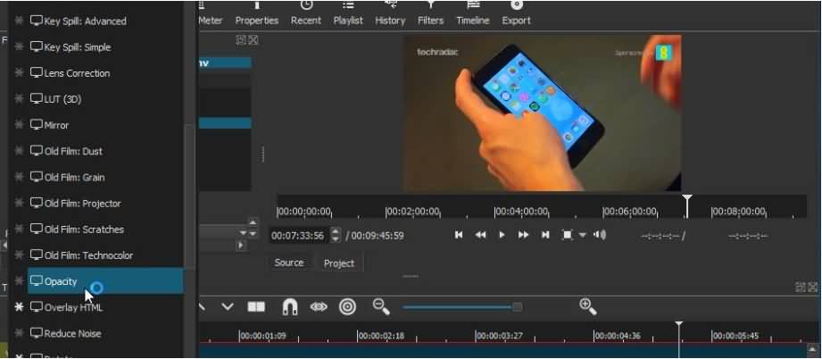
Task: Favorite star next to Lens Correction
Action: [x=19, y=73]
